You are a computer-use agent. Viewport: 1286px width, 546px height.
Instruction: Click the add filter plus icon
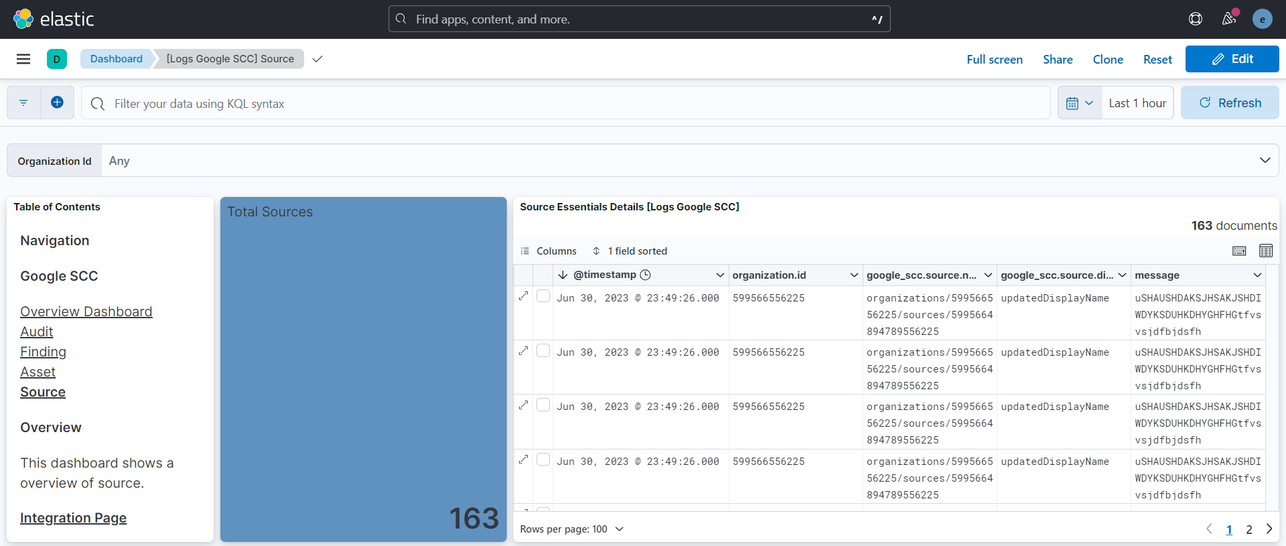[58, 103]
